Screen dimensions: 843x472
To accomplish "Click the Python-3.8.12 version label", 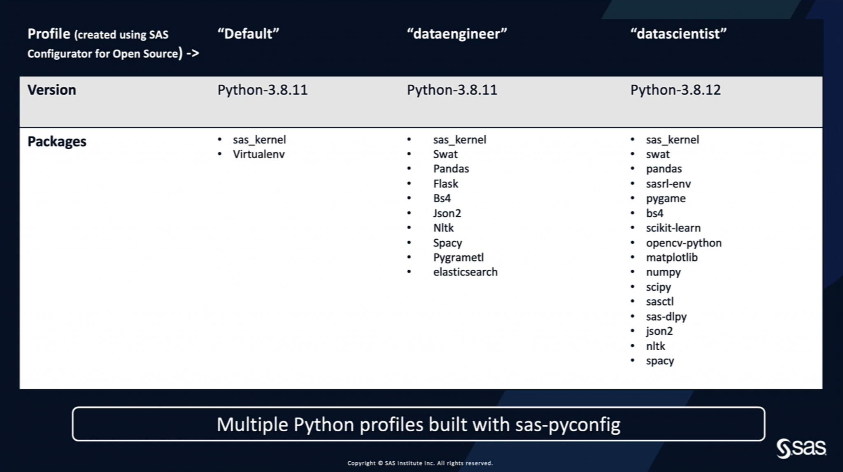I will [675, 90].
